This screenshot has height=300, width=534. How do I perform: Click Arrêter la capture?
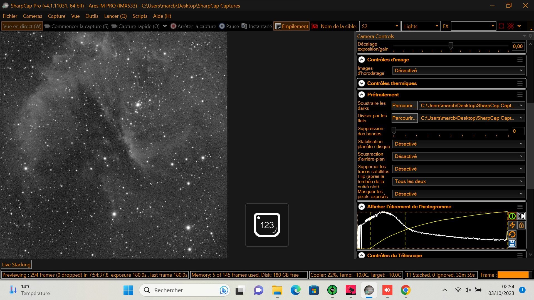193,26
